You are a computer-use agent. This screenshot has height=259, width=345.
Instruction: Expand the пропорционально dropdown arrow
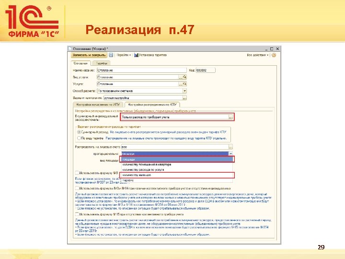230,154
